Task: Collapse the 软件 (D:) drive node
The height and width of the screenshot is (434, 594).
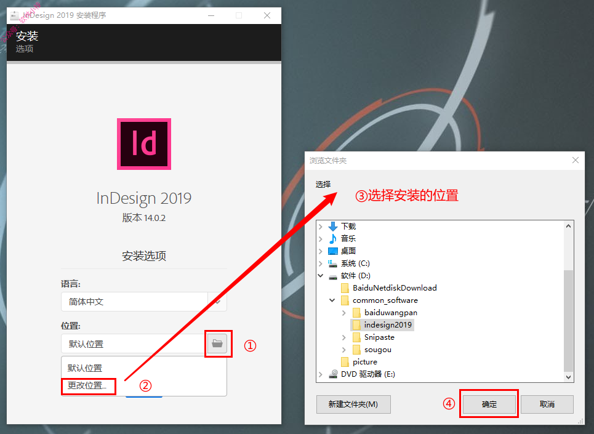Action: (x=321, y=276)
